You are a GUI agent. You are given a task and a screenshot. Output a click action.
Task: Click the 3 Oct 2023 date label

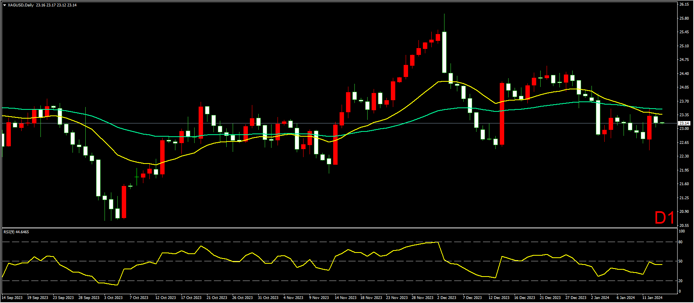pyautogui.click(x=114, y=298)
